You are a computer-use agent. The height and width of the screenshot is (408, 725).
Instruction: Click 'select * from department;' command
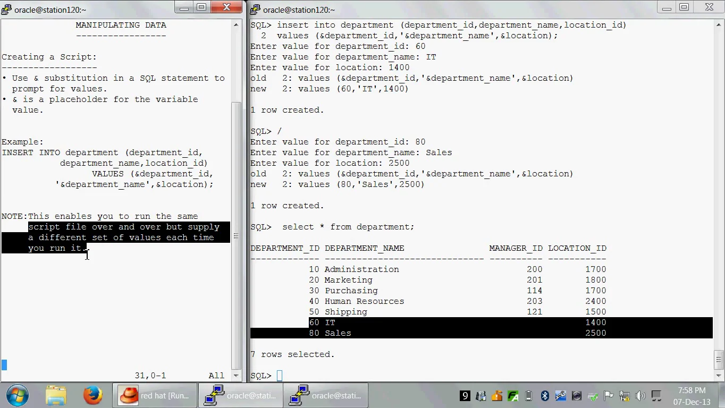348,227
